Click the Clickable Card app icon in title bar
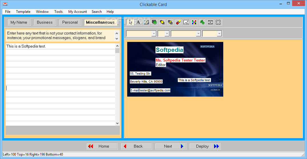This screenshot has width=307, height=159. click(5, 4)
